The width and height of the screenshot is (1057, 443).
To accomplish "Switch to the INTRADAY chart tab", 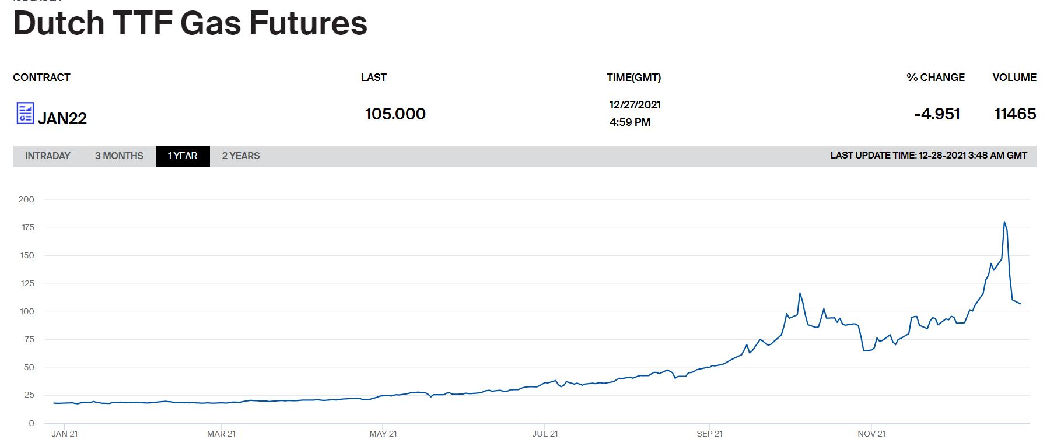I will pos(48,156).
